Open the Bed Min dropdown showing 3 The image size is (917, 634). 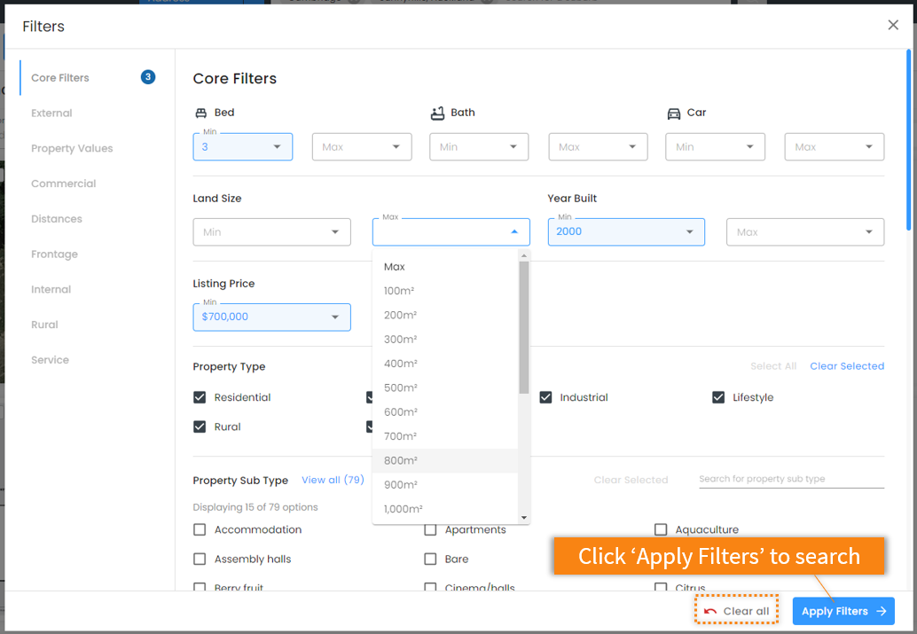pyautogui.click(x=243, y=147)
